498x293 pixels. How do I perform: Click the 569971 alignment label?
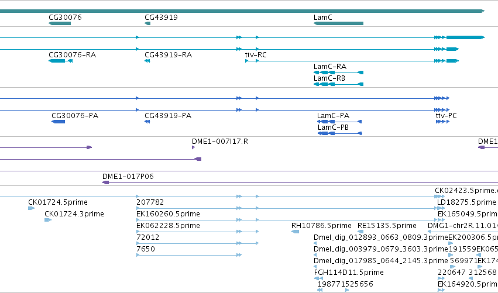[x=463, y=261]
